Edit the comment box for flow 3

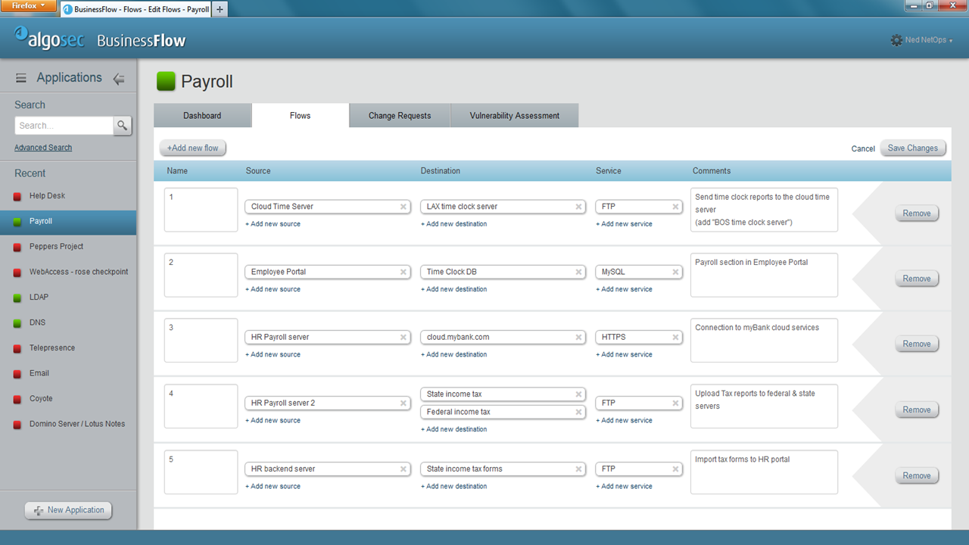pos(765,341)
